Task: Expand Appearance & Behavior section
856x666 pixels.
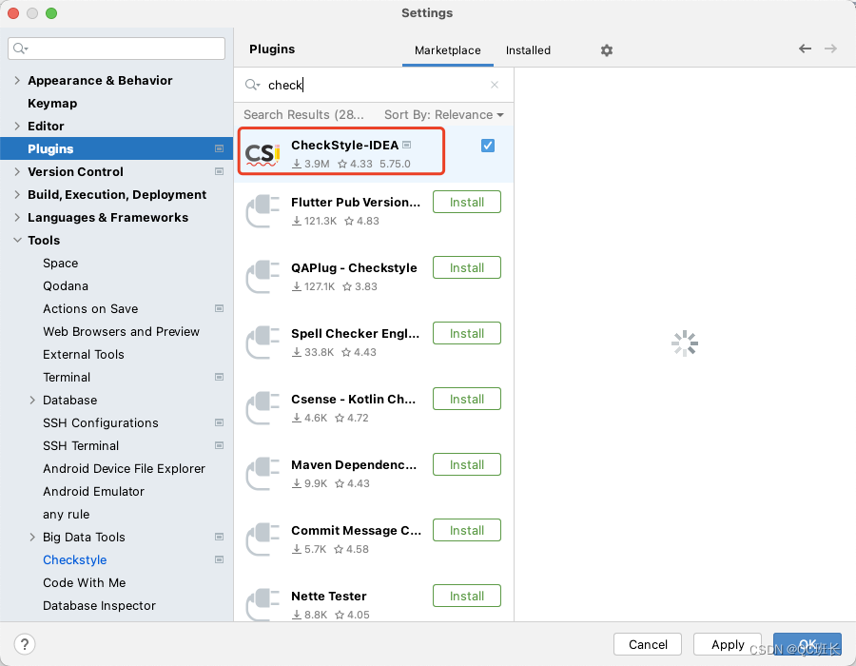Action: pyautogui.click(x=17, y=80)
